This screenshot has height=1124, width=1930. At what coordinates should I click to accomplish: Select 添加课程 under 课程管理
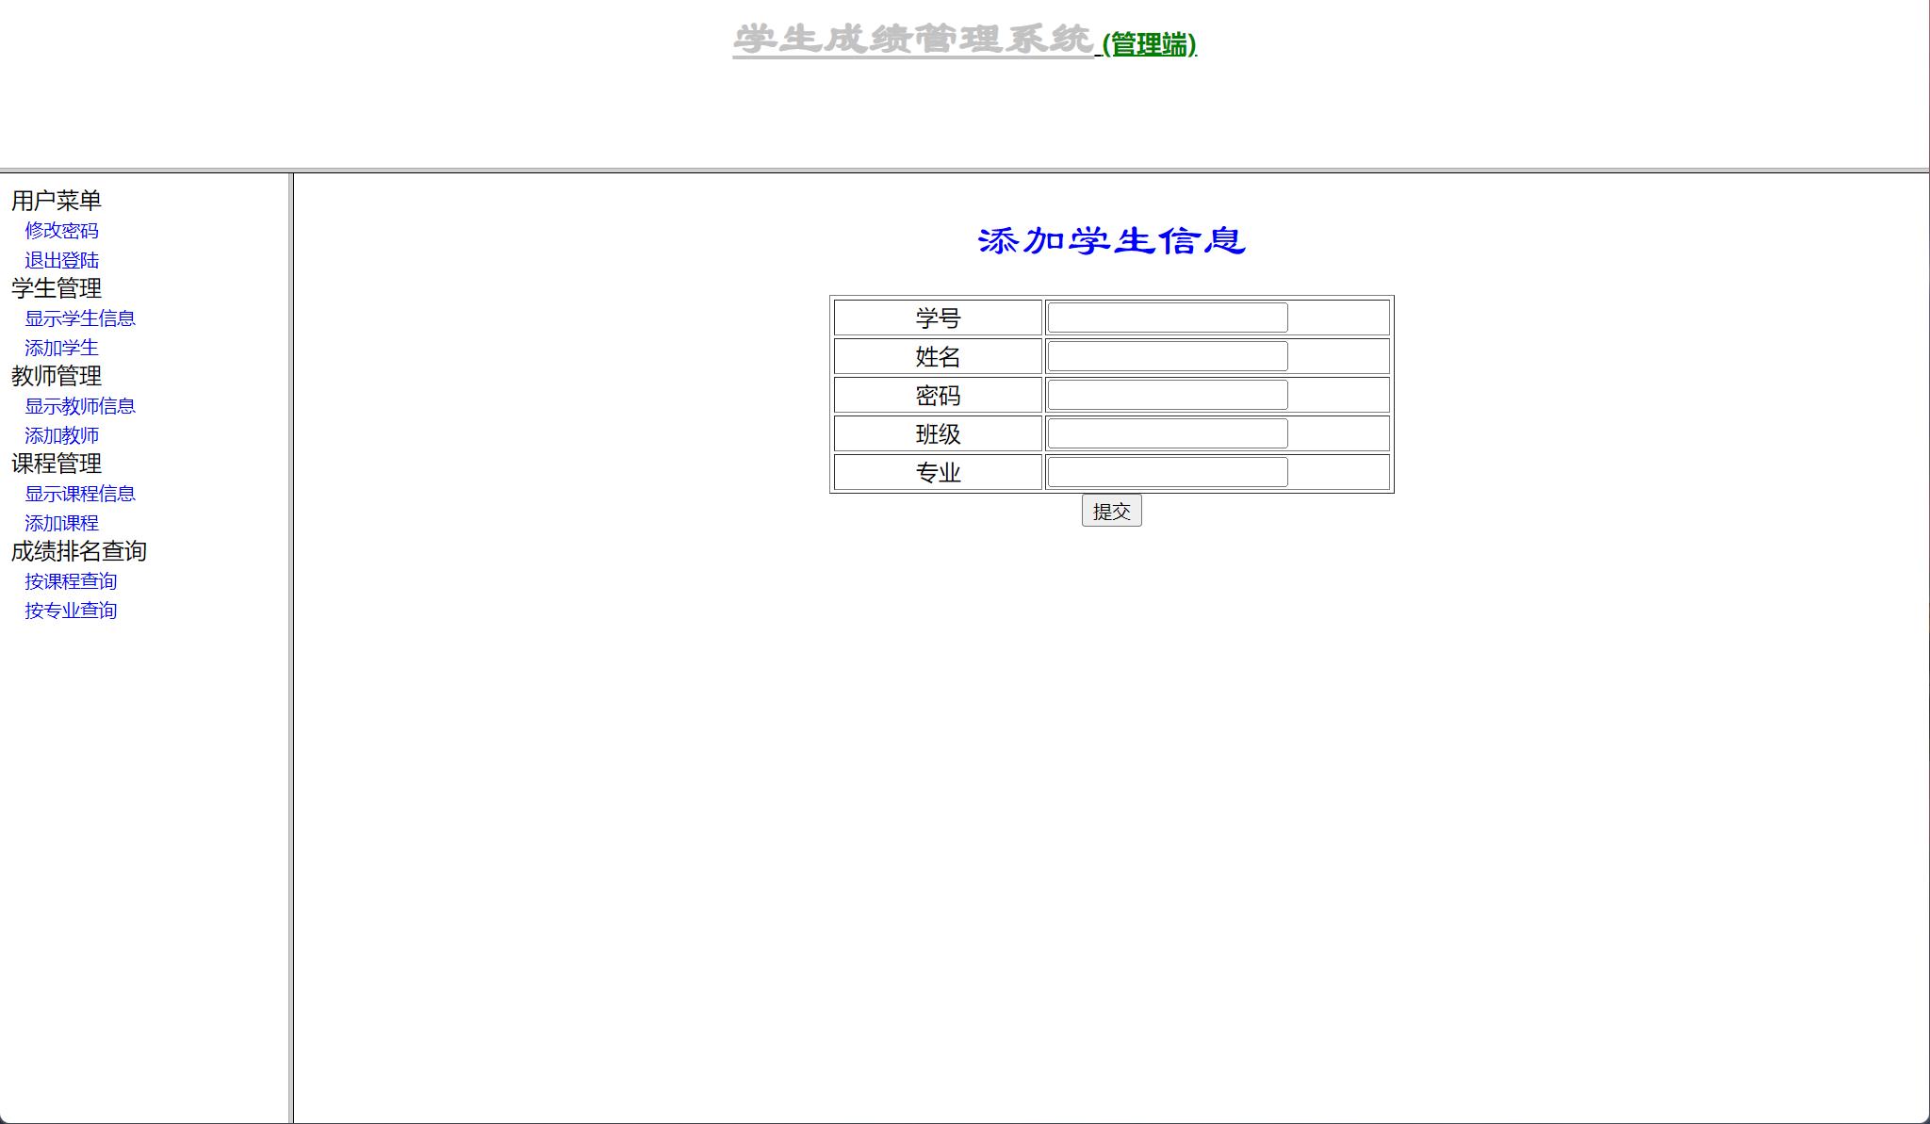pyautogui.click(x=60, y=523)
